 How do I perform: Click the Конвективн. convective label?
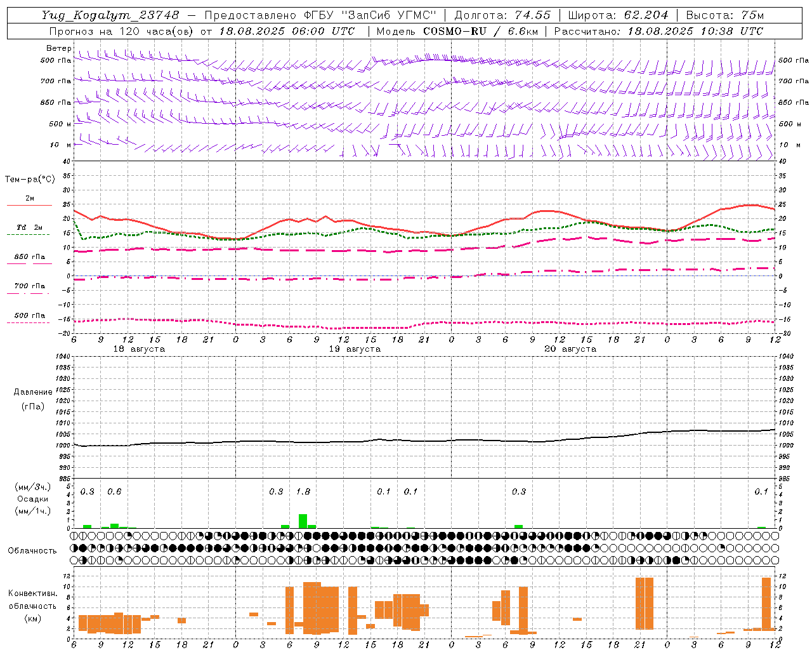[32, 594]
